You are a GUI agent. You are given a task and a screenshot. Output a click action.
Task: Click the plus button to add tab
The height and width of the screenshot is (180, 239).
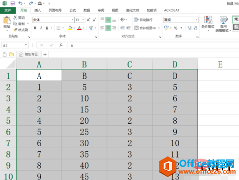click(45, 54)
